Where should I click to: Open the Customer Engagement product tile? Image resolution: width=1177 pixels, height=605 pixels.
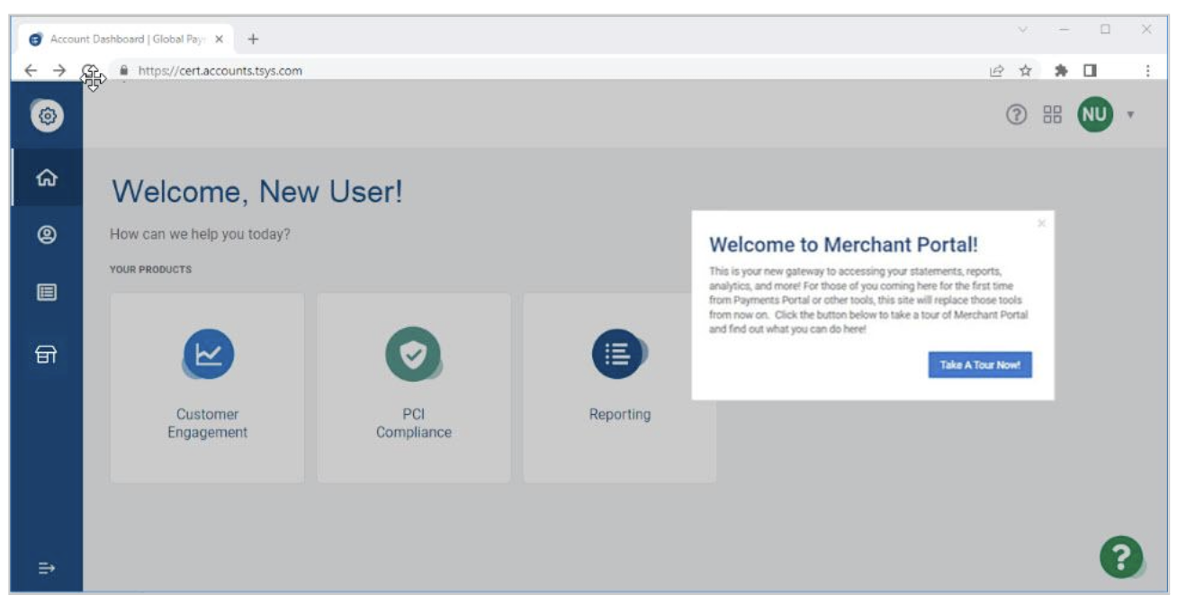(x=207, y=387)
